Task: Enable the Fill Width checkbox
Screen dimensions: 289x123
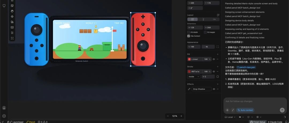Action: pos(189,32)
